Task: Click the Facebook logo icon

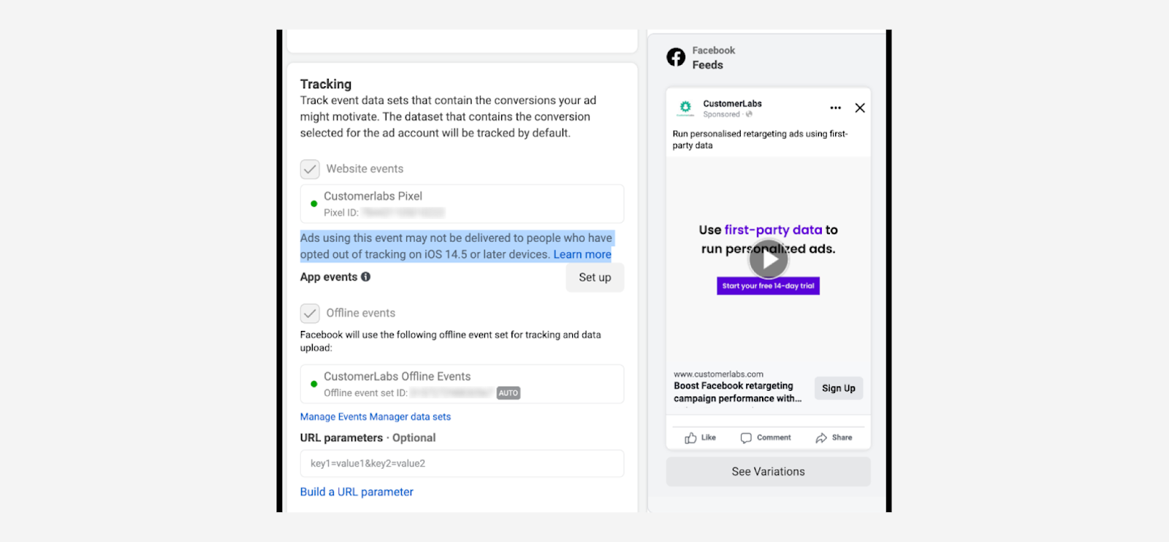Action: [x=676, y=57]
